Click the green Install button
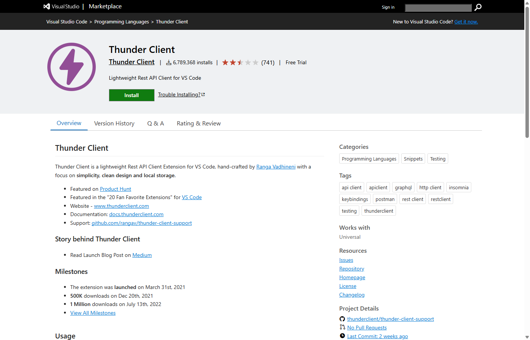530x340 pixels. (x=132, y=95)
